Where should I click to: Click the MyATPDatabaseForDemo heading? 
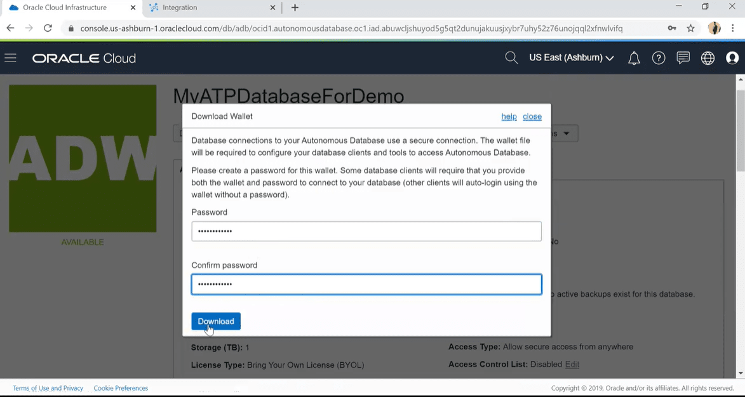[x=288, y=96]
